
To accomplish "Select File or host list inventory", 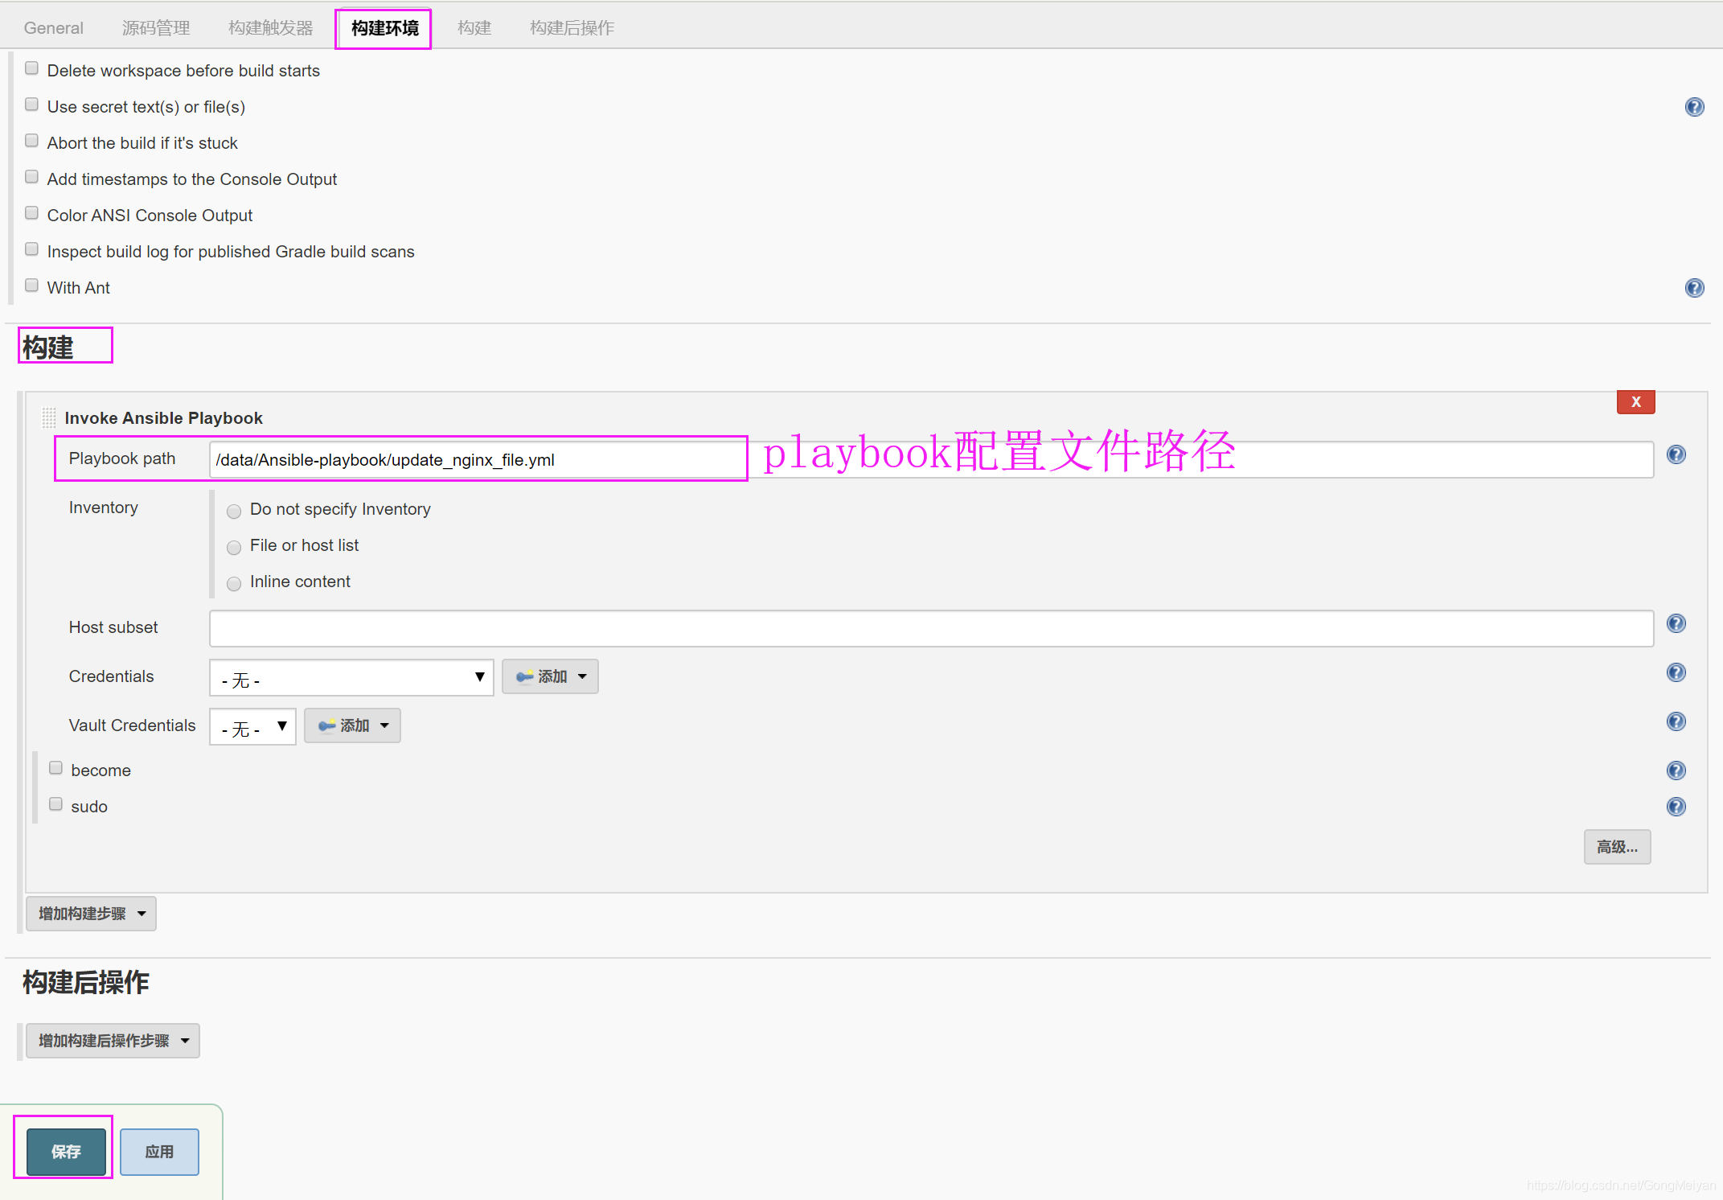I will tap(234, 548).
